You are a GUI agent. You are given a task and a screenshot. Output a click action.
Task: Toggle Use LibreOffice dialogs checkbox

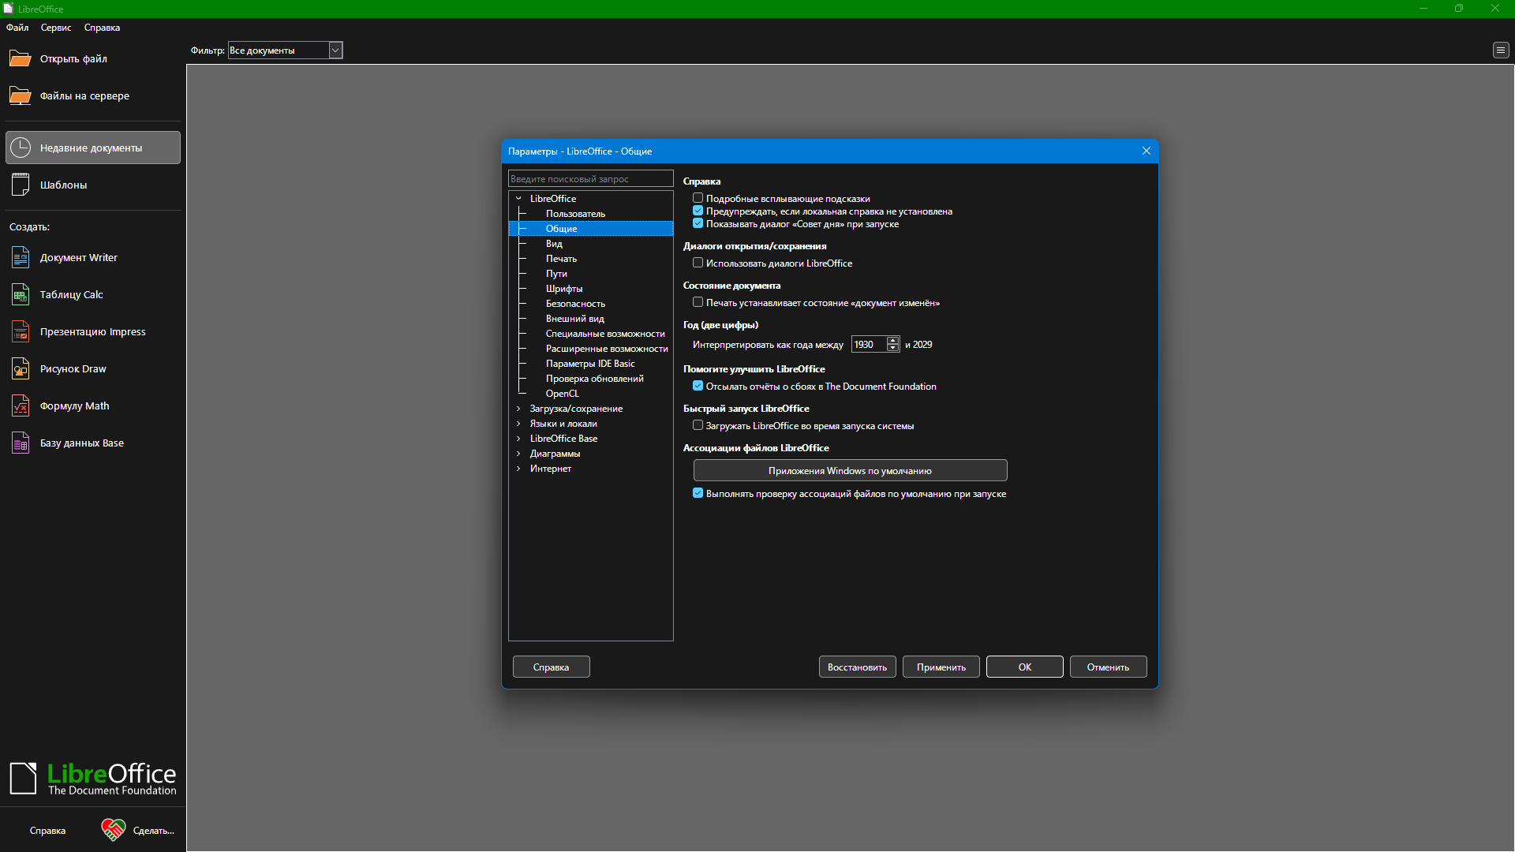click(698, 263)
